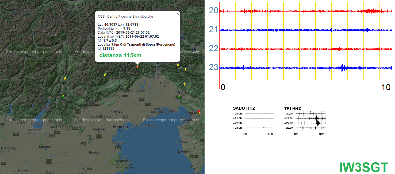Image resolution: width=395 pixels, height=174 pixels.
Task: Click the green marker near Rovereto
Action: (x=63, y=97)
